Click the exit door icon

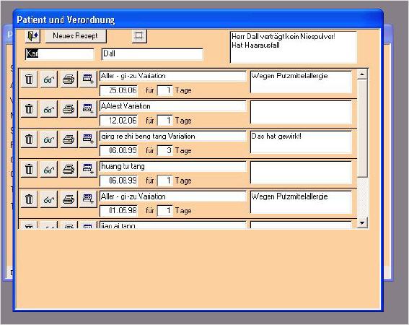click(x=32, y=36)
